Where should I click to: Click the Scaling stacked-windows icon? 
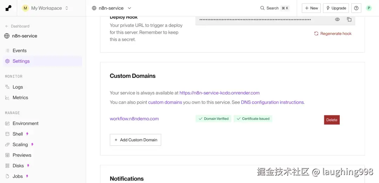click(x=7, y=145)
